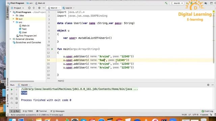216x121 pixels.
Task: Click the "Ram" string on line 14
Action: 102,60
